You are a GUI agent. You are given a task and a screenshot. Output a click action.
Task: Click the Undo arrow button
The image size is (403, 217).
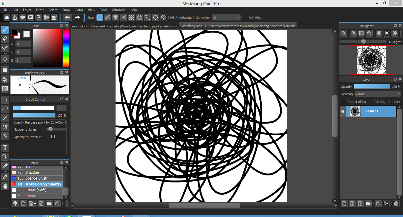[x=68, y=18]
